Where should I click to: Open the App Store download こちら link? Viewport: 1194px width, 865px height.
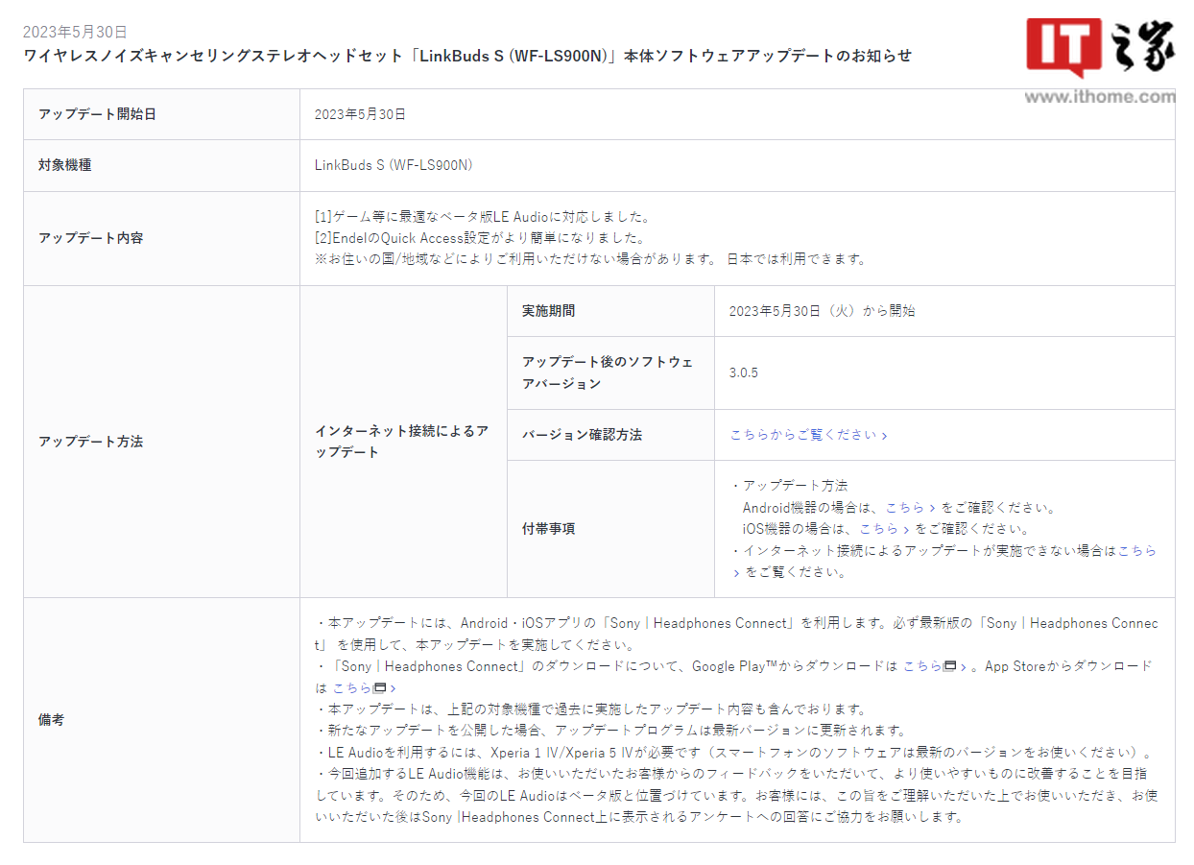(x=351, y=688)
